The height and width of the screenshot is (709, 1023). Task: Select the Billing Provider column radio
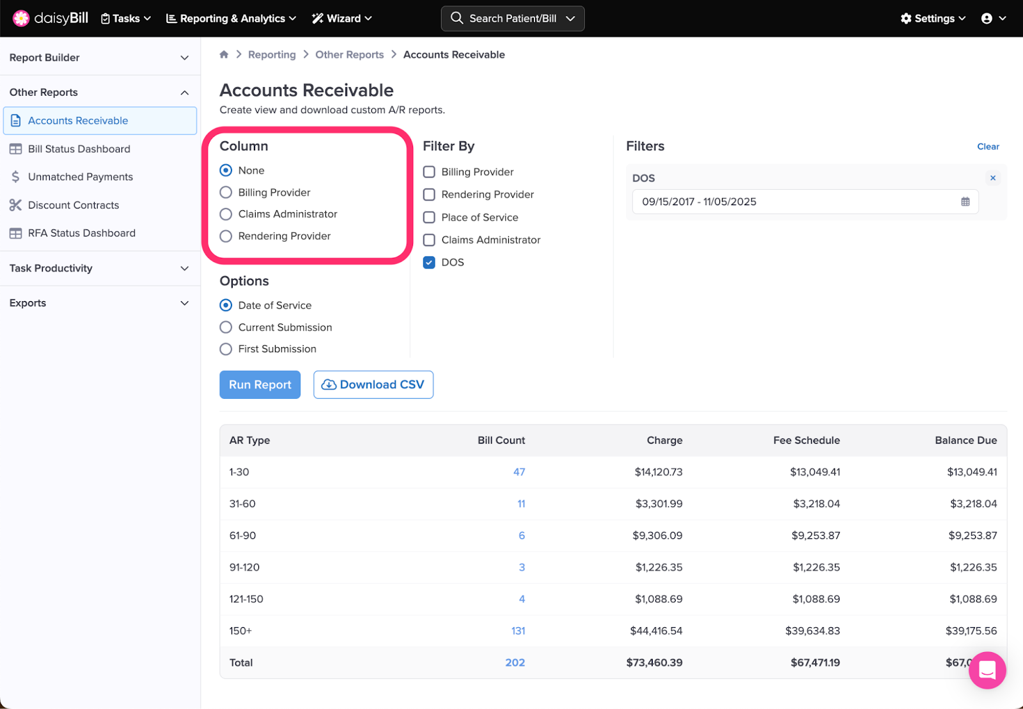pyautogui.click(x=226, y=192)
